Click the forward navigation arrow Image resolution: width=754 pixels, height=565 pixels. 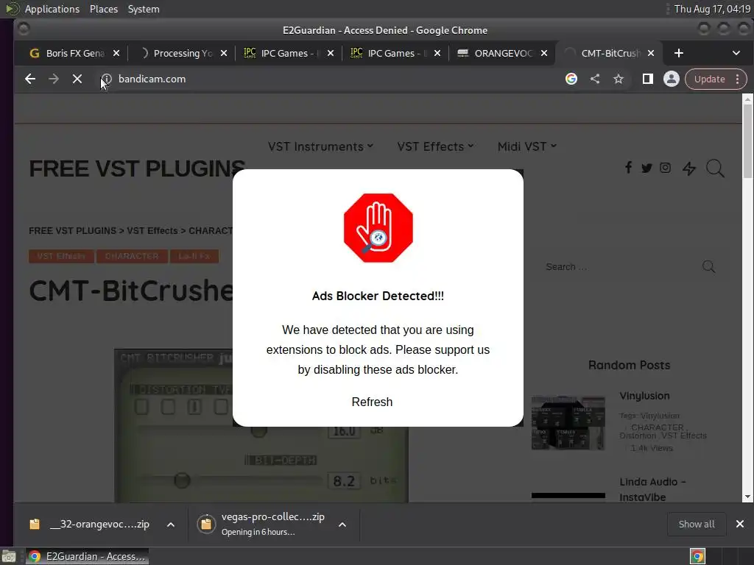pyautogui.click(x=53, y=79)
